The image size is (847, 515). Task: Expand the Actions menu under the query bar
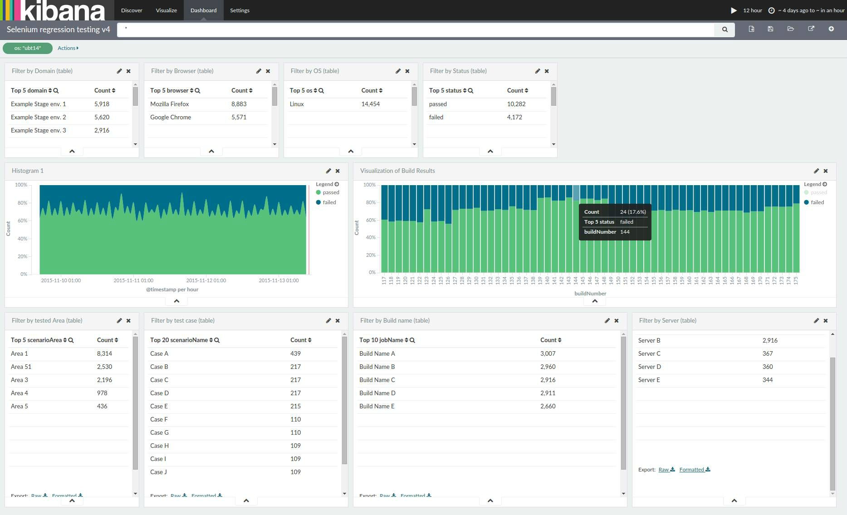(68, 48)
